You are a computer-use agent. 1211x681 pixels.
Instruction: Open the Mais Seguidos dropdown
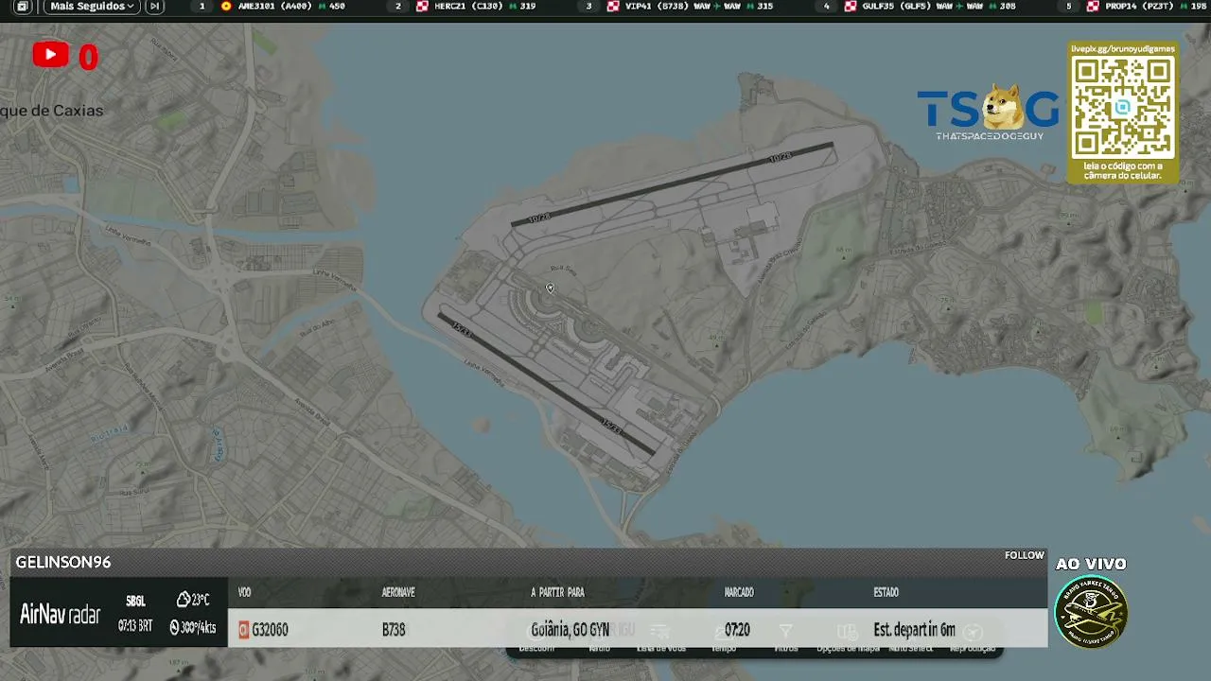click(x=92, y=6)
